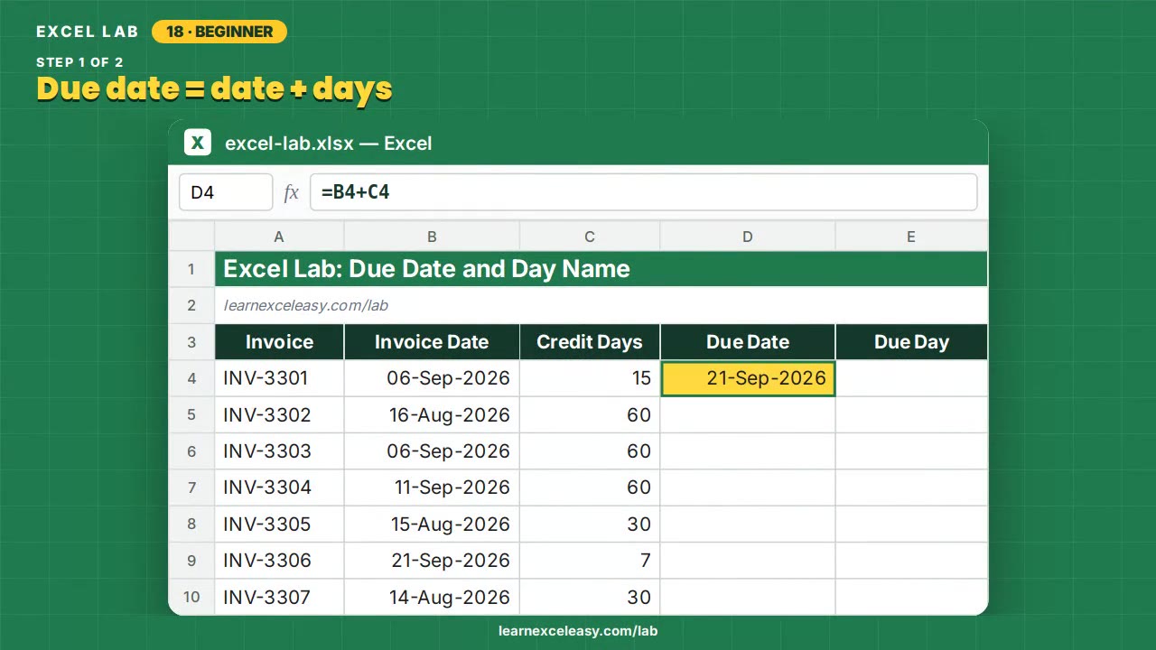Click the "18 · BEGINNER" yellow badge

coord(219,32)
